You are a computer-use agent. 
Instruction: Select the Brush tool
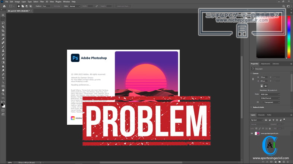pos(3,47)
